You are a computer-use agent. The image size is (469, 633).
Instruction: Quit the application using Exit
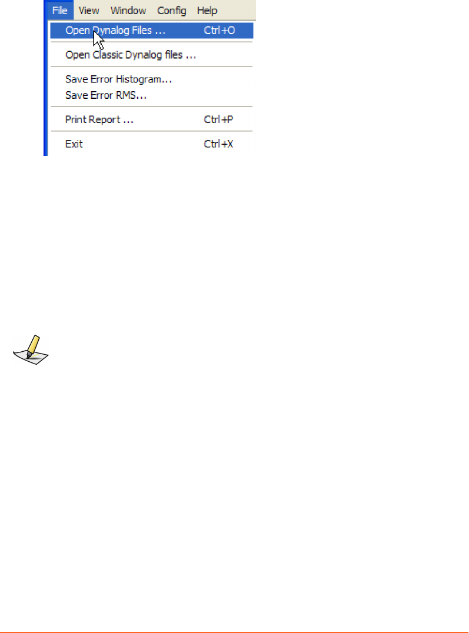click(x=151, y=144)
